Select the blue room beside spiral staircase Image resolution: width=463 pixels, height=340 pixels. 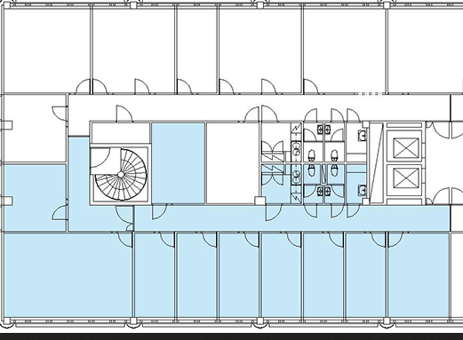tap(178, 163)
